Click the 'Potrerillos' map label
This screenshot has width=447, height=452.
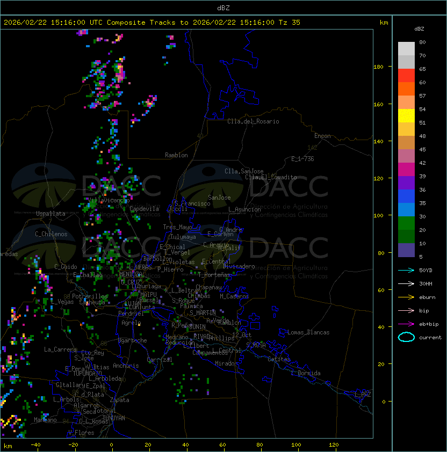tap(90, 296)
